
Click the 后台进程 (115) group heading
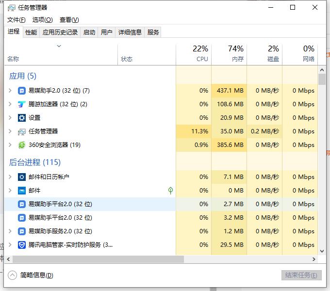(35, 162)
